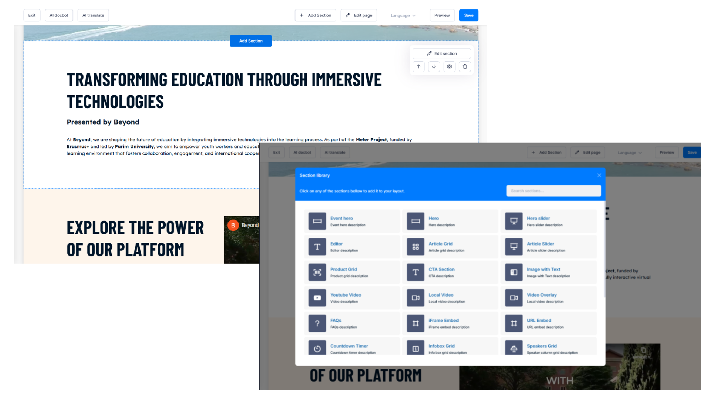Move section down with arrow icon

pos(434,67)
